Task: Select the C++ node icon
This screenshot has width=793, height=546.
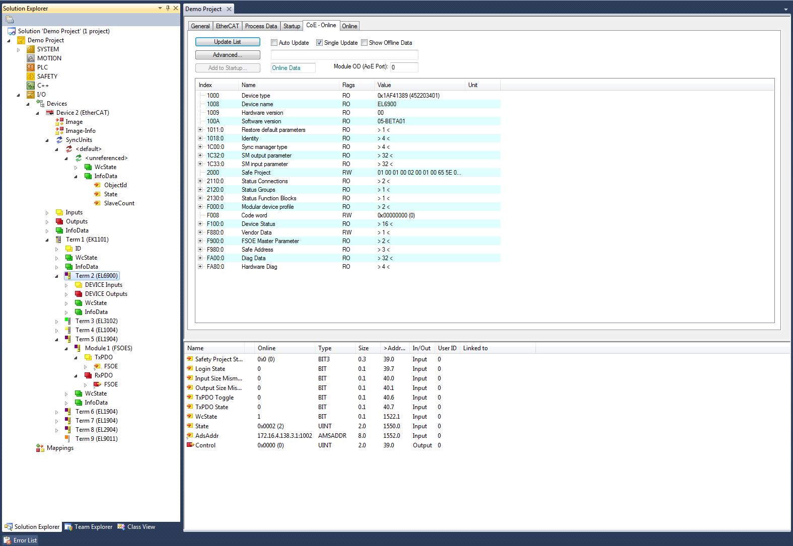Action: (x=31, y=86)
